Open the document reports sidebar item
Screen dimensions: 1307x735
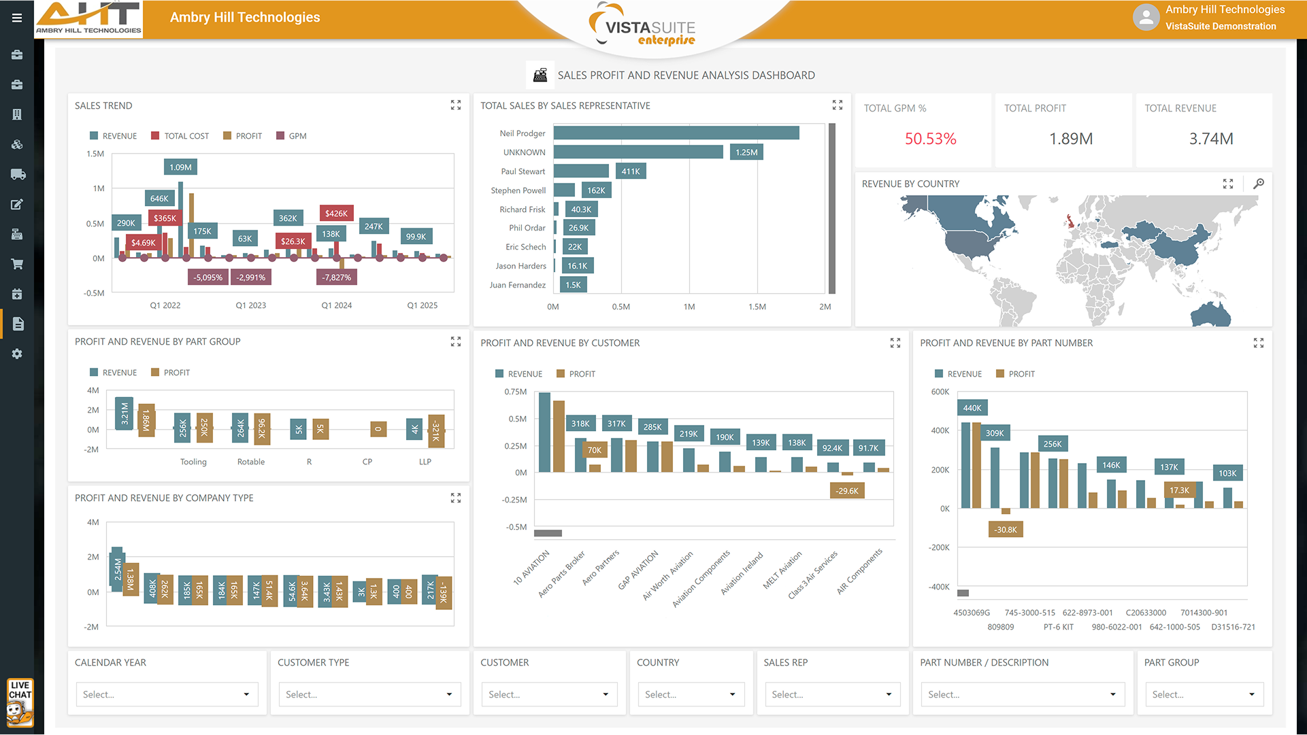pos(18,324)
